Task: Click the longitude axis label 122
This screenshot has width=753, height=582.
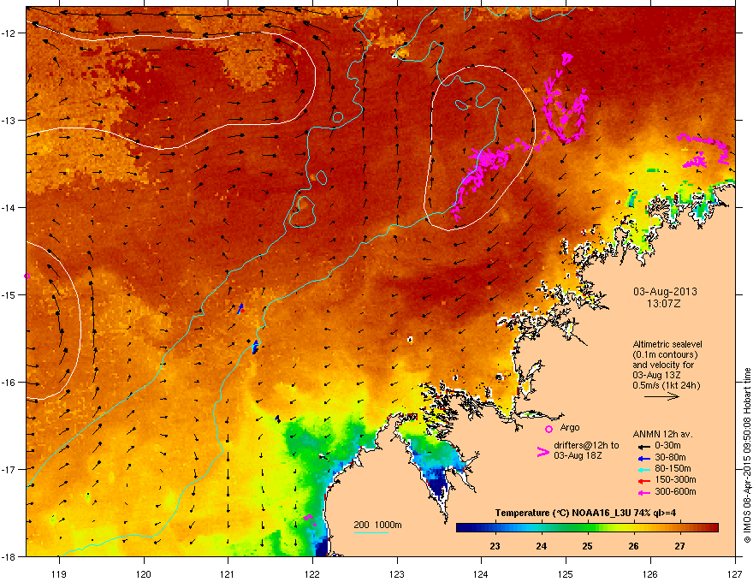Action: pyautogui.click(x=312, y=574)
